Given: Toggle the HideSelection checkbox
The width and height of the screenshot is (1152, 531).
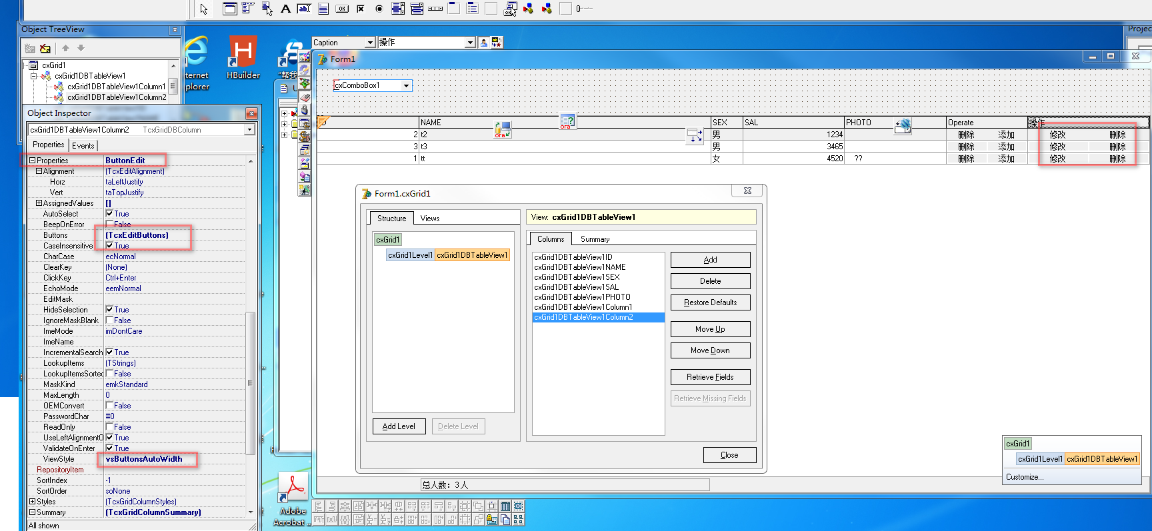Looking at the screenshot, I should [109, 310].
